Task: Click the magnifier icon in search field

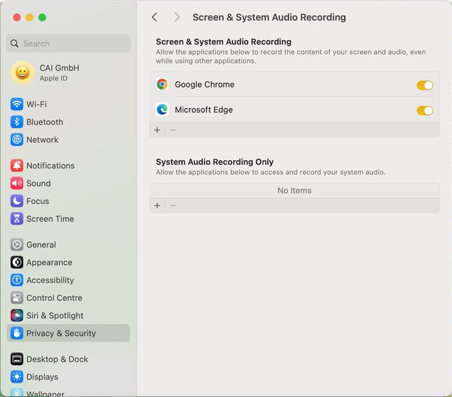Action: click(14, 43)
